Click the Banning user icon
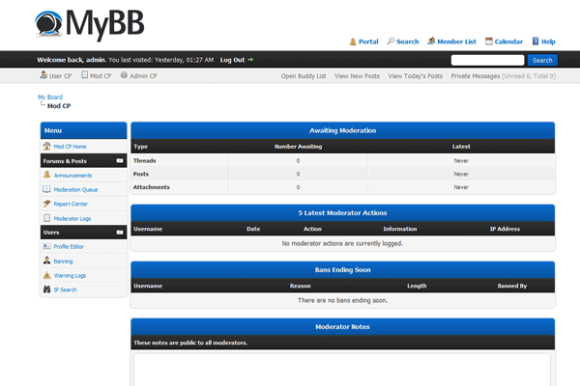 [x=46, y=261]
